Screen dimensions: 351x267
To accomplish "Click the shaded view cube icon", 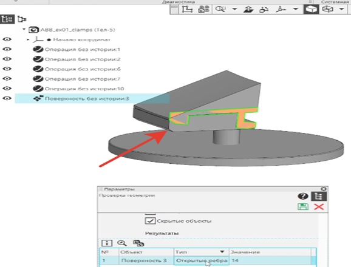I will (311, 9).
